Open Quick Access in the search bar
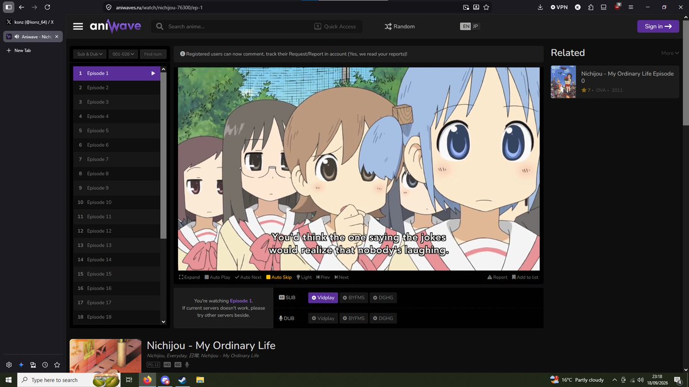 [335, 26]
